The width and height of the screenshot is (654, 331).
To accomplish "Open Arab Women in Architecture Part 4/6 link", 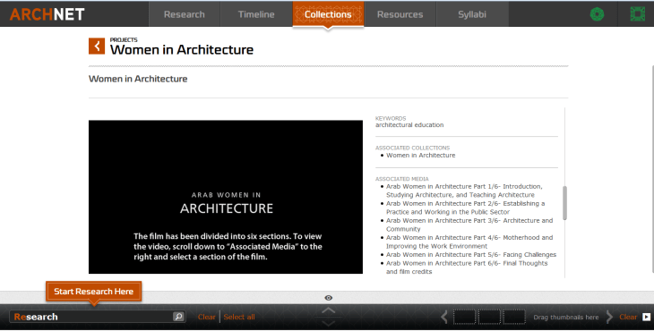I will (x=469, y=242).
